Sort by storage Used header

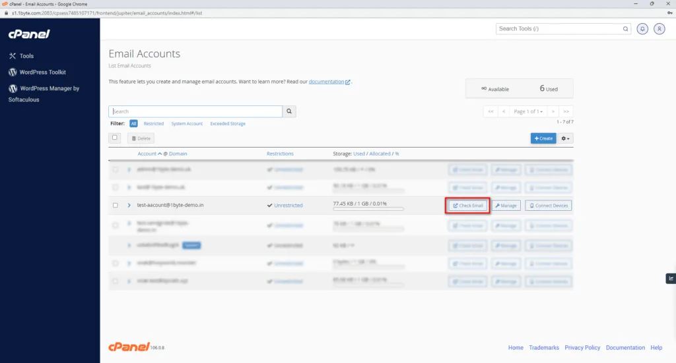coord(359,154)
